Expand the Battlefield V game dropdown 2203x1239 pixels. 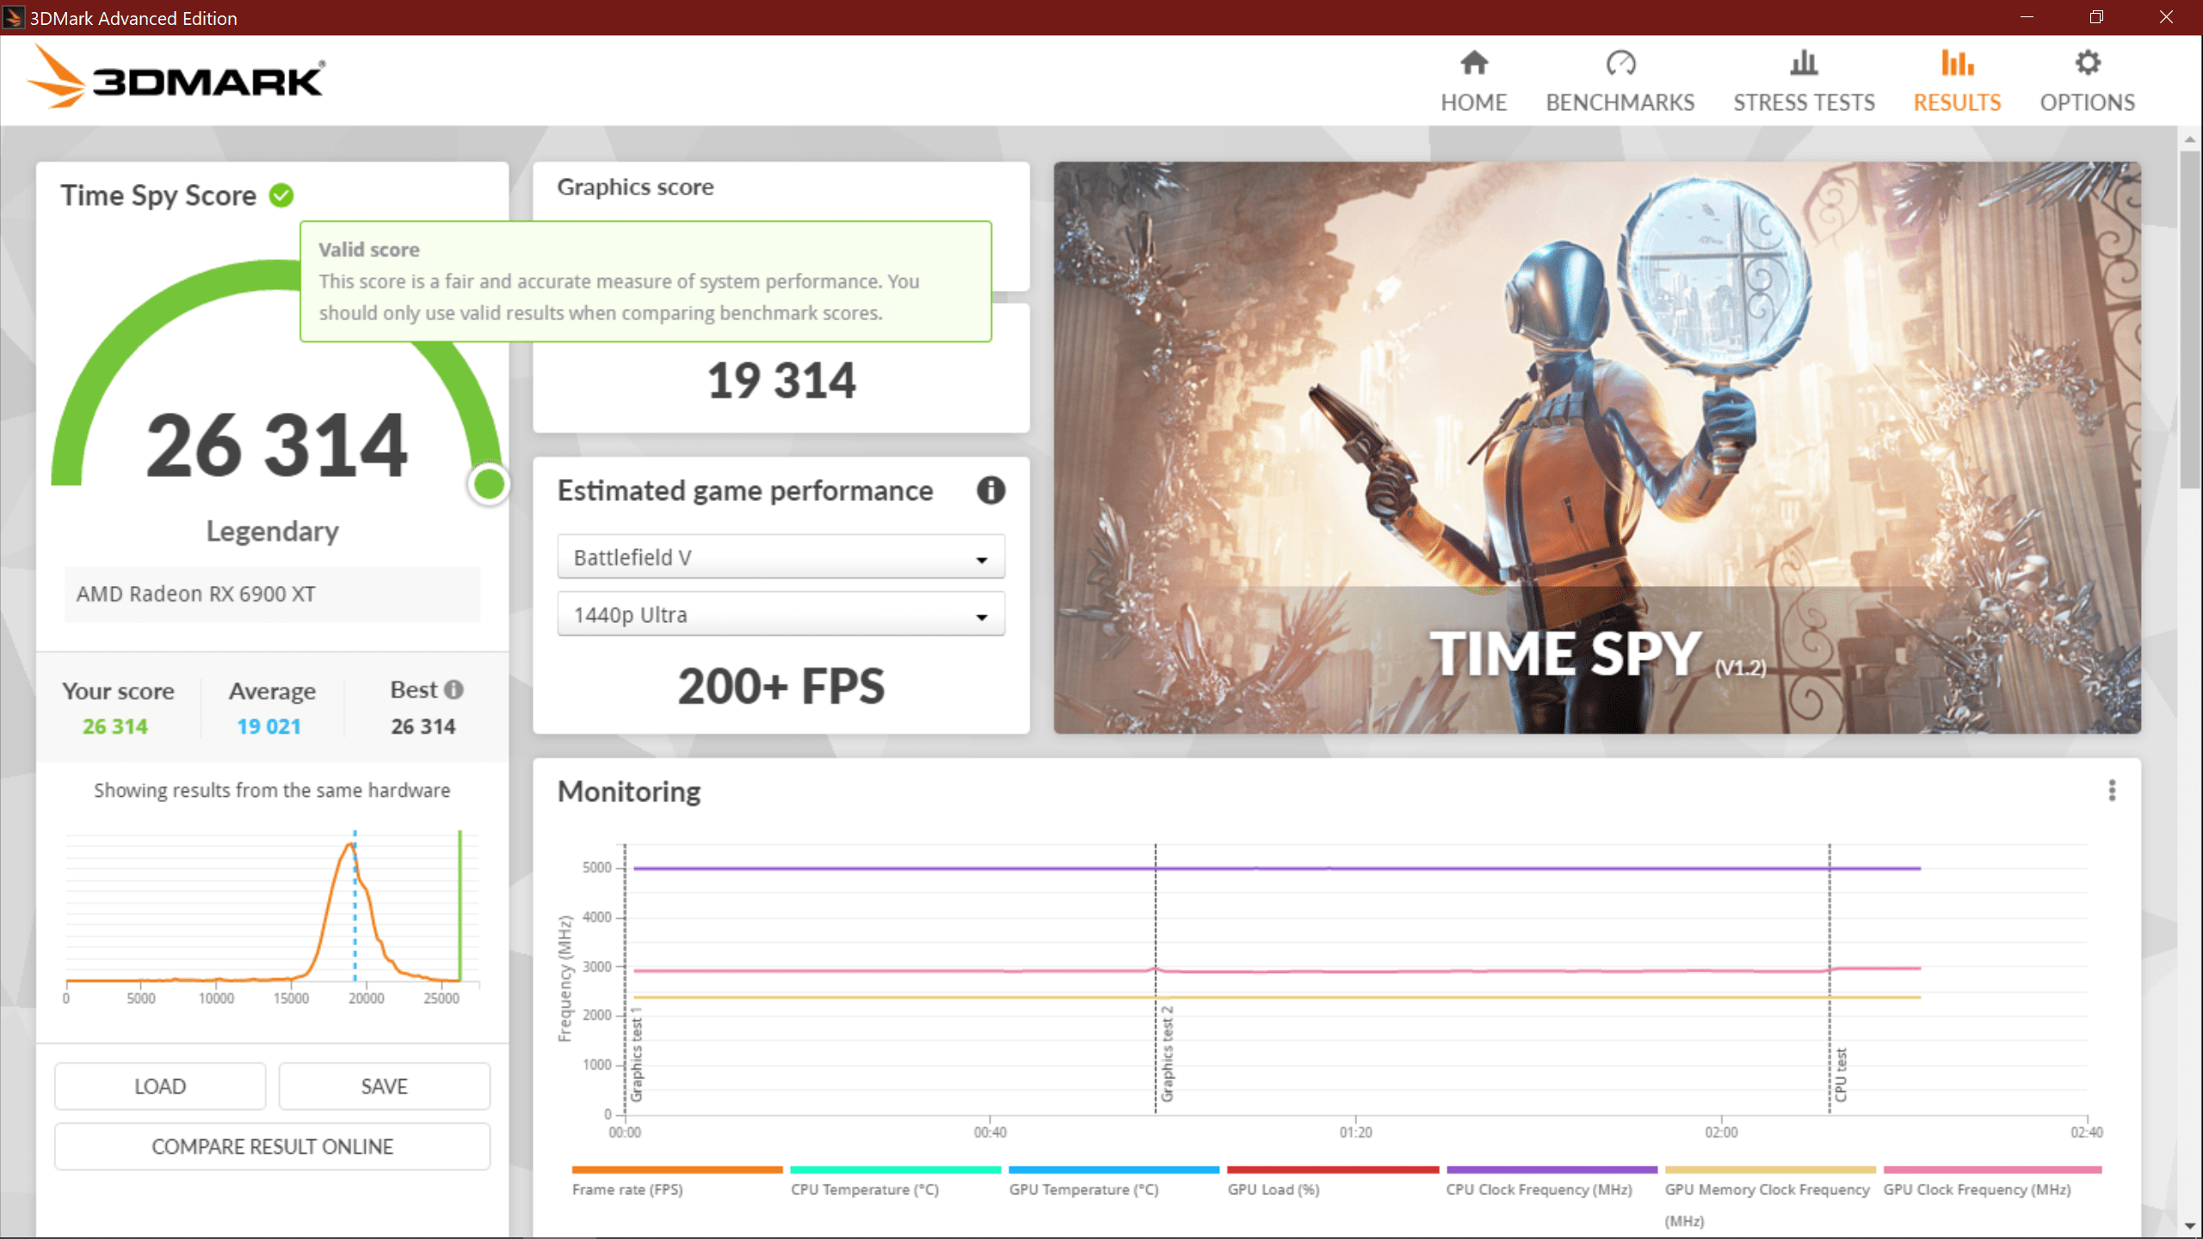point(781,558)
